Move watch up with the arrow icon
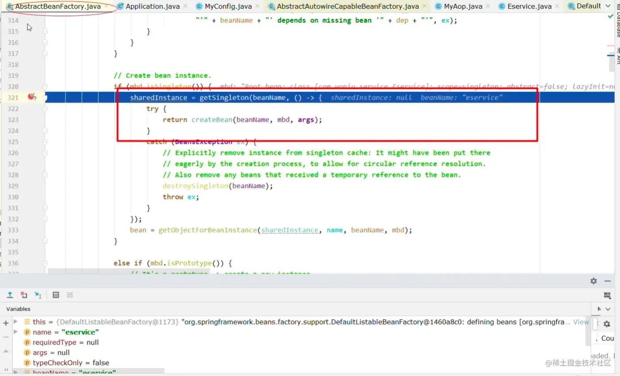 [6, 351]
